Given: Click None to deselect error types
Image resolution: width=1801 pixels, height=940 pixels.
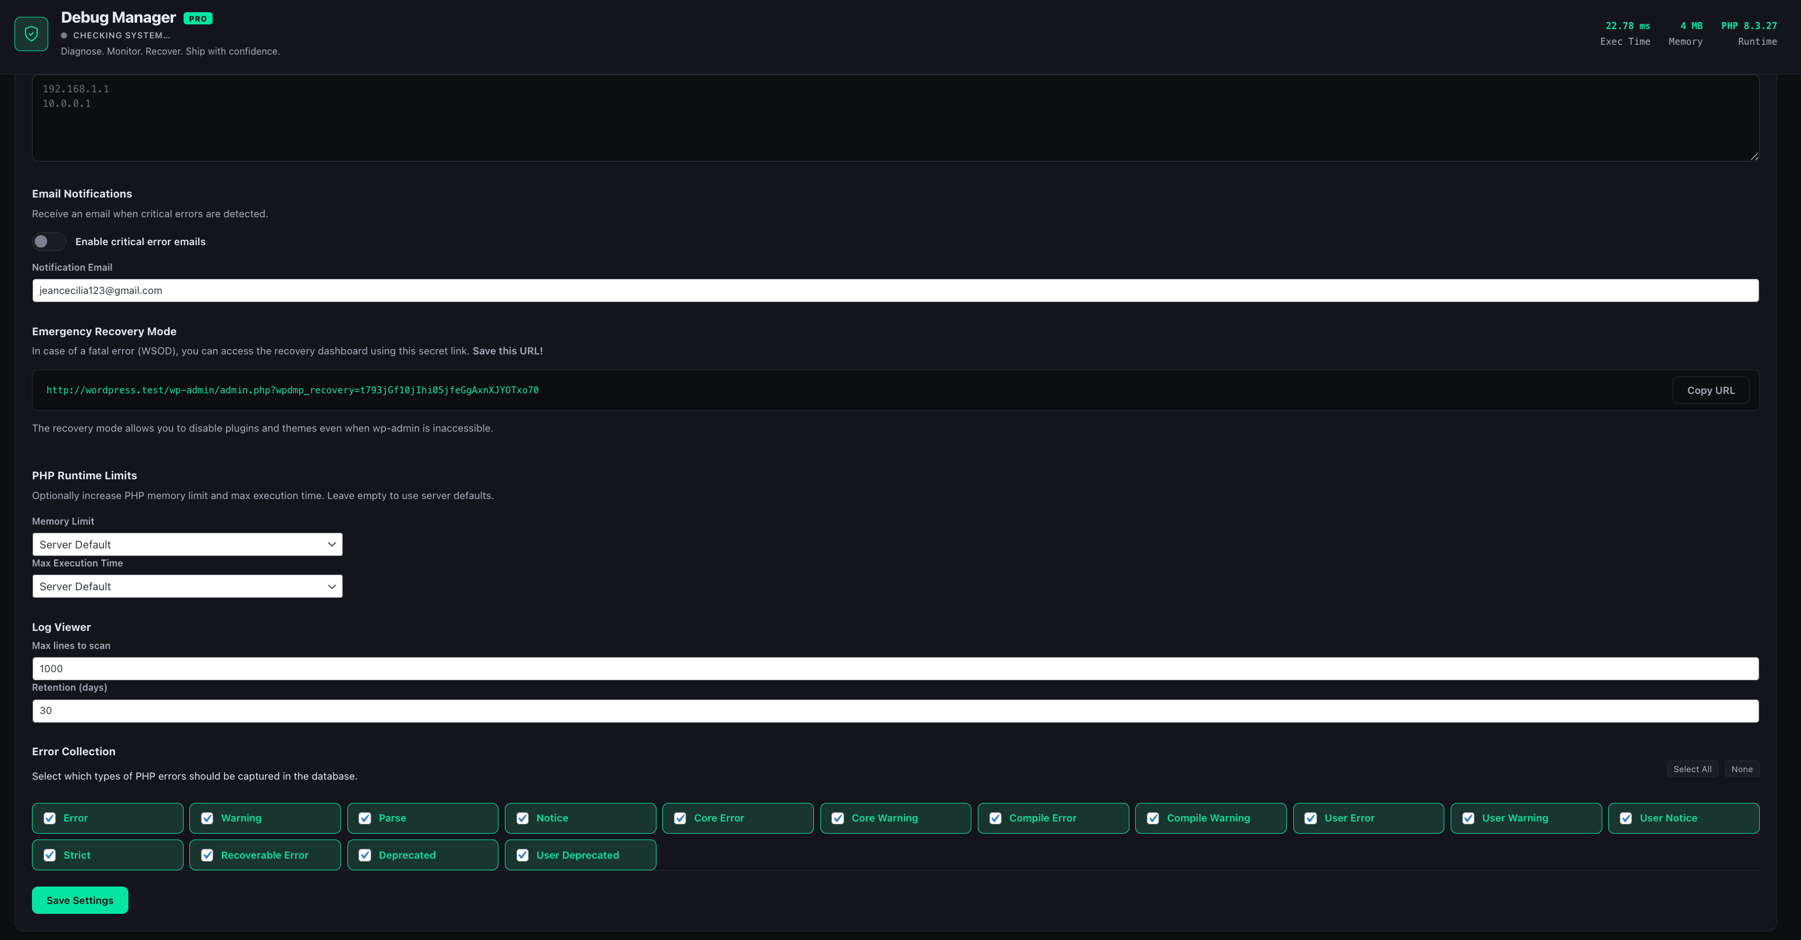Looking at the screenshot, I should click(x=1742, y=769).
